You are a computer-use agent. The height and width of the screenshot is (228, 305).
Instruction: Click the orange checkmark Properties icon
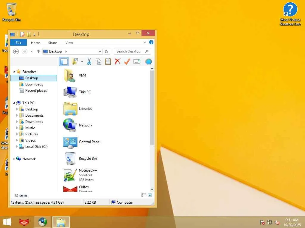pyautogui.click(x=127, y=62)
